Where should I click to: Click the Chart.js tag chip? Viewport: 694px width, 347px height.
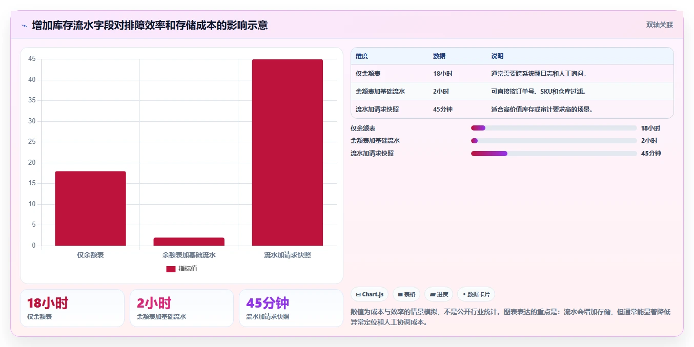click(x=370, y=294)
